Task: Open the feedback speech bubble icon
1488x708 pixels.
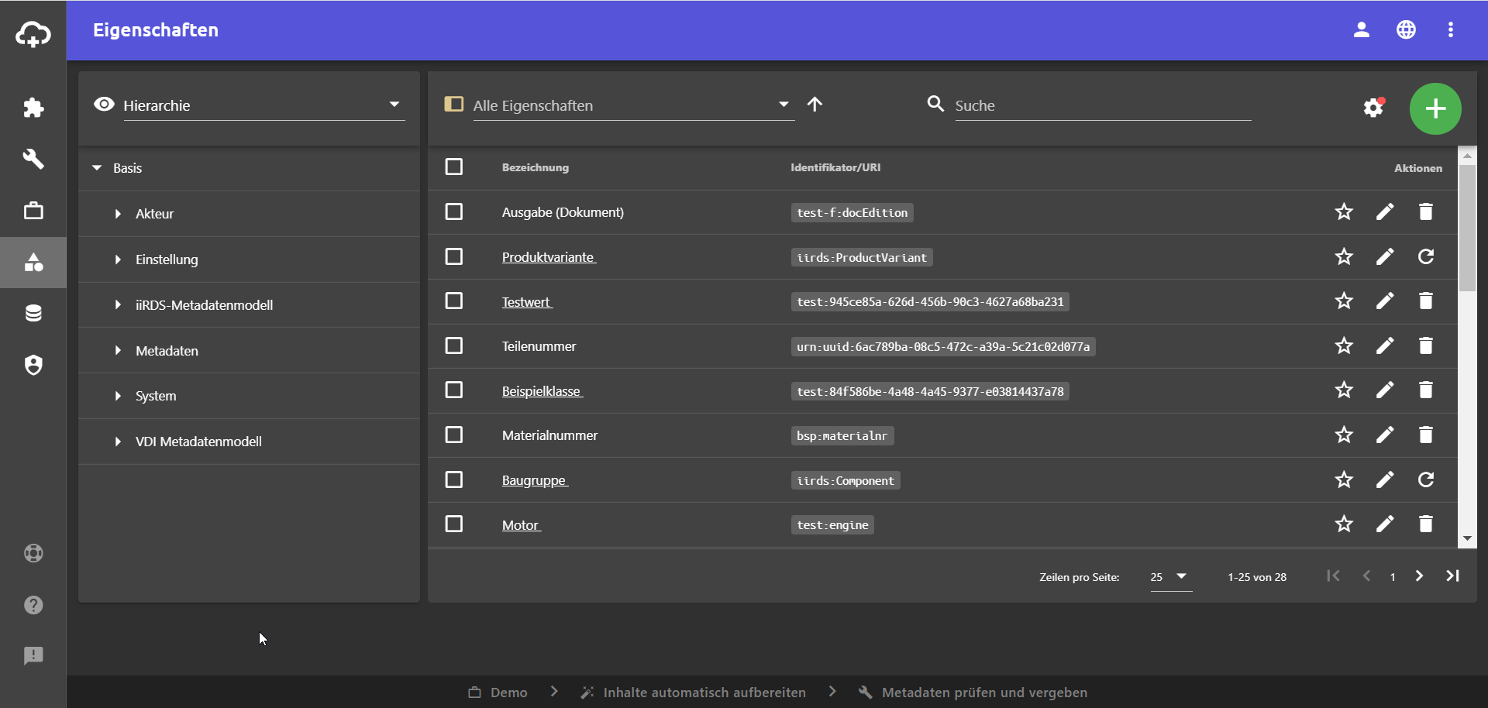Action: pos(33,656)
